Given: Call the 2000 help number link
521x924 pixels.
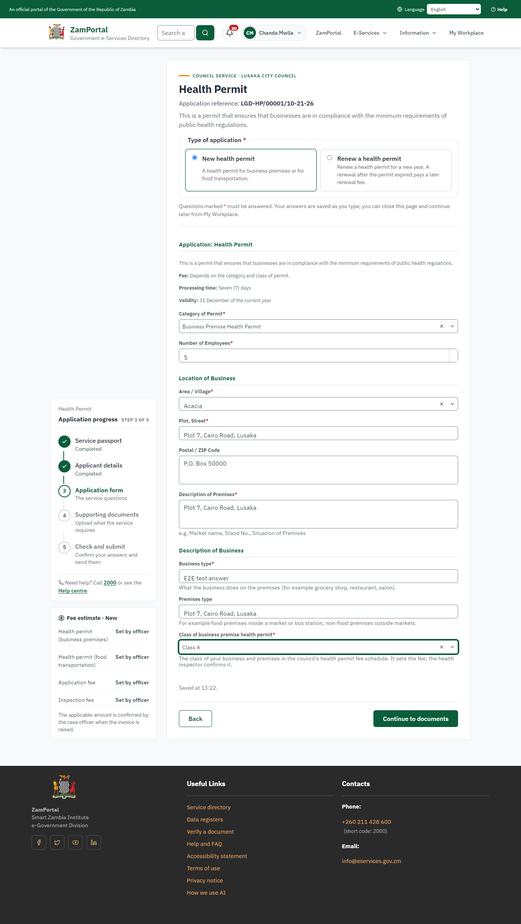Looking at the screenshot, I should [x=110, y=583].
